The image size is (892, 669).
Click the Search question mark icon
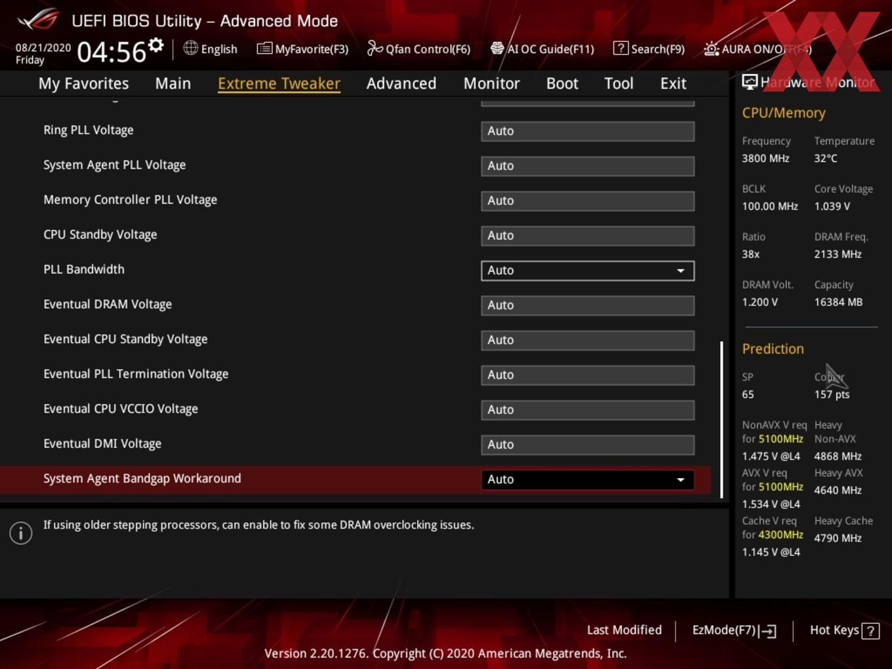tap(620, 48)
